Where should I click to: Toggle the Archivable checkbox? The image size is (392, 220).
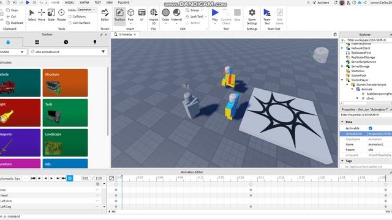[x=370, y=128]
